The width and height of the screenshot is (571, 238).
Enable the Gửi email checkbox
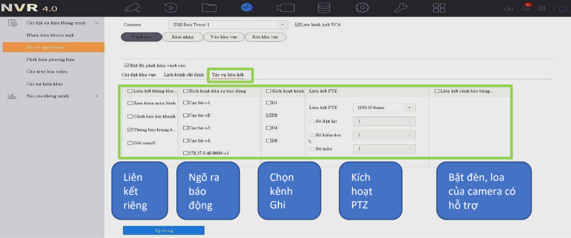130,143
